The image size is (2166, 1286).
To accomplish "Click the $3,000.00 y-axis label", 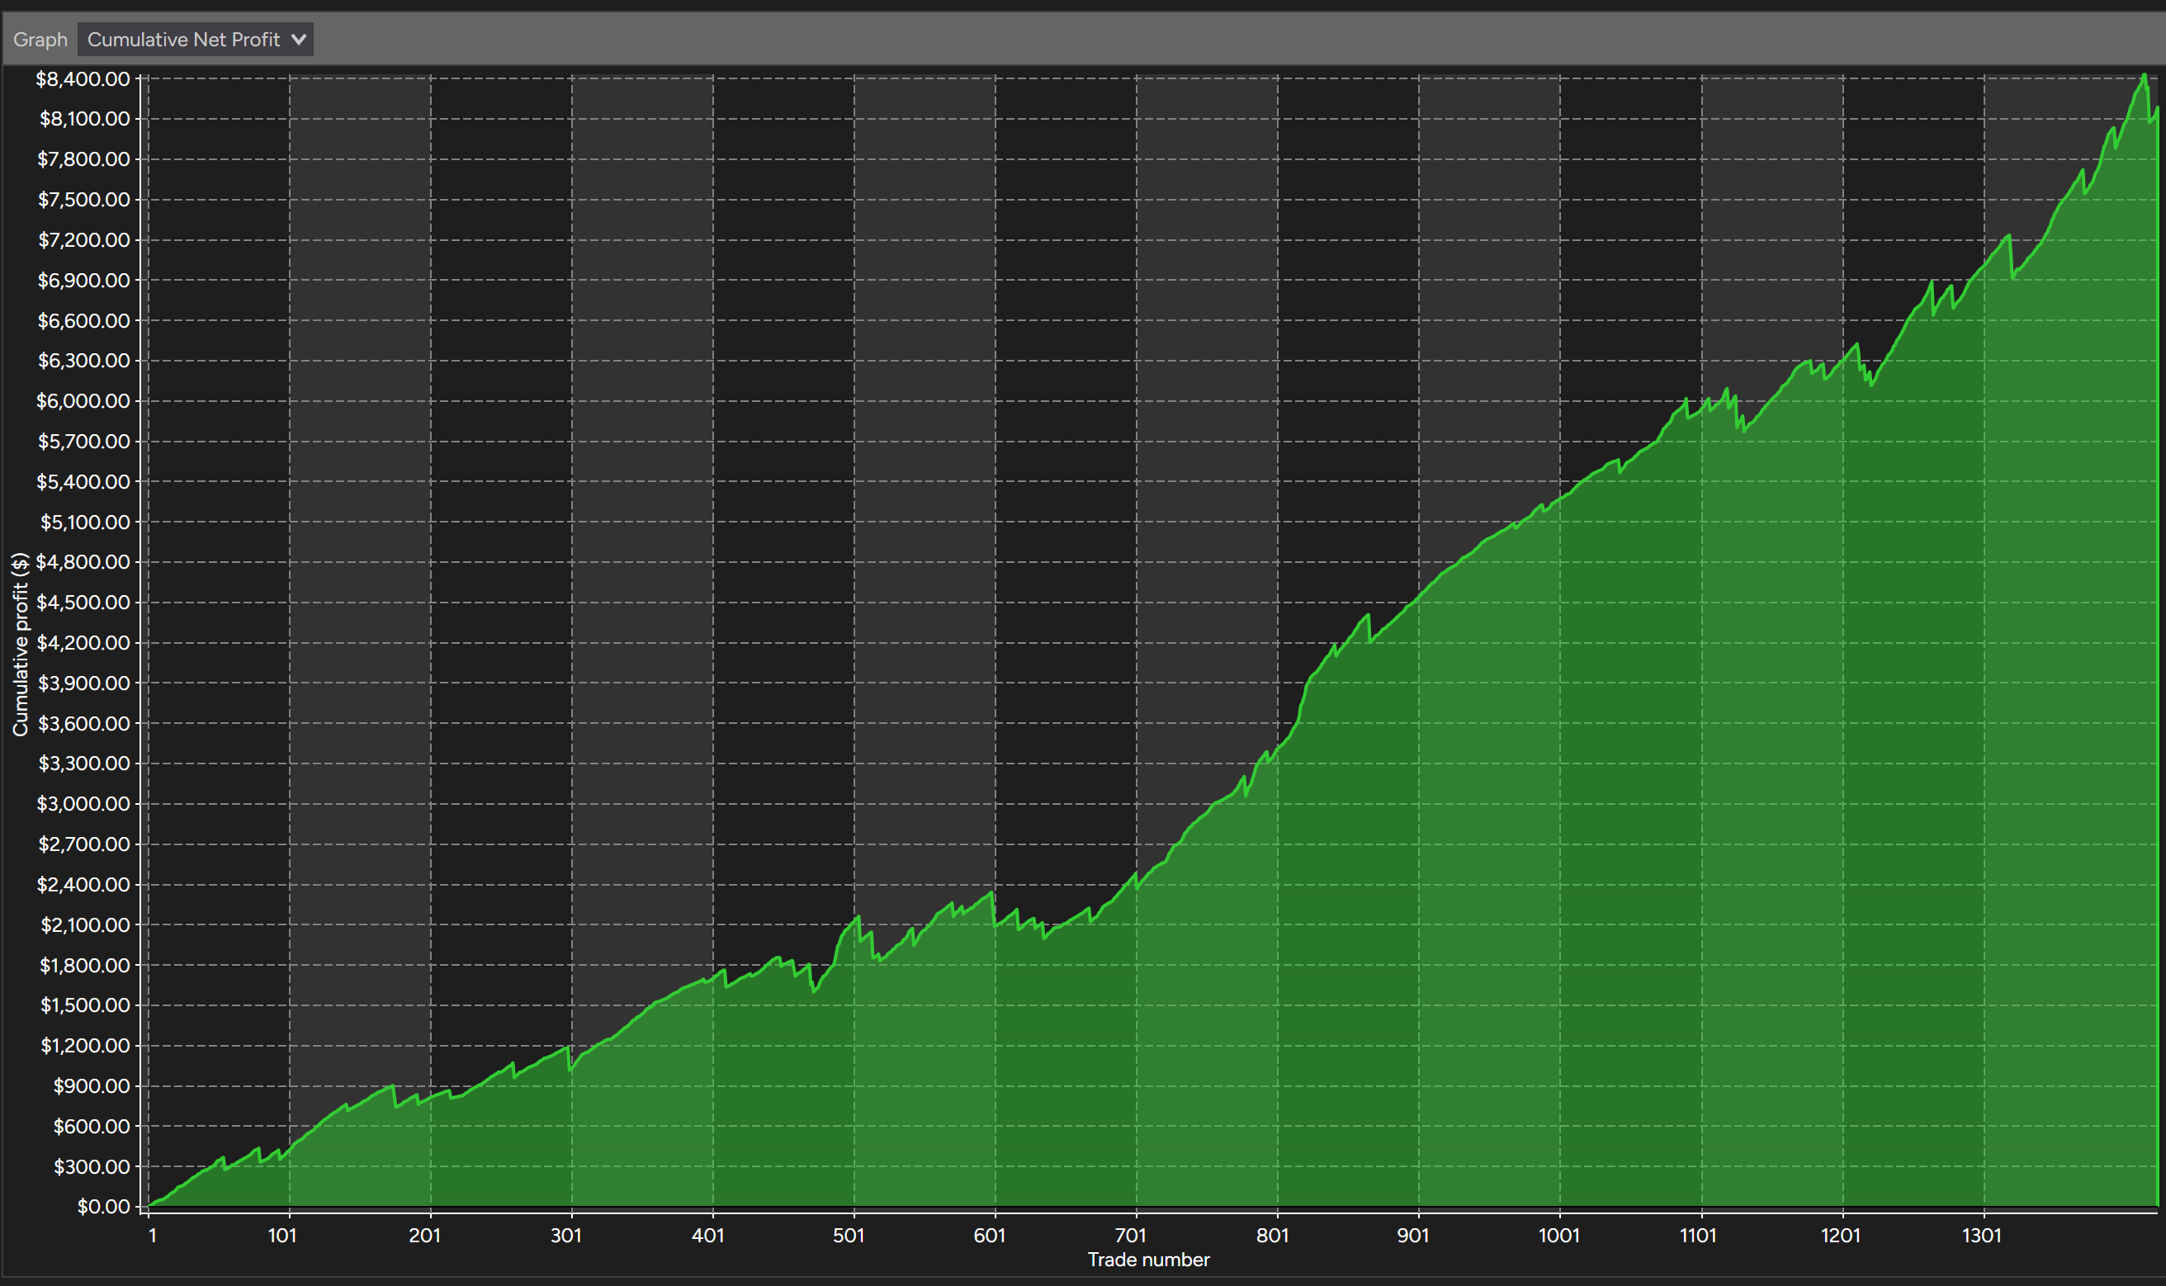I will tap(83, 804).
